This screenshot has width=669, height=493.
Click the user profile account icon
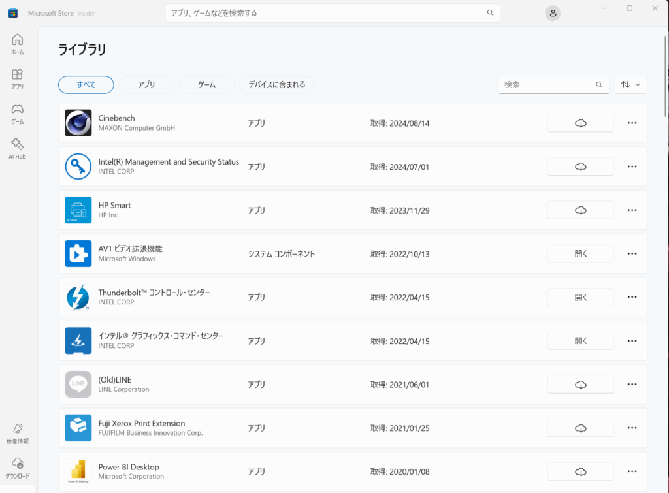coord(553,13)
